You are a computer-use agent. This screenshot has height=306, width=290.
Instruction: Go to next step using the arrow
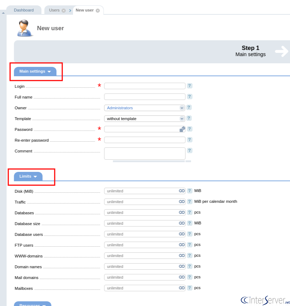(x=282, y=51)
